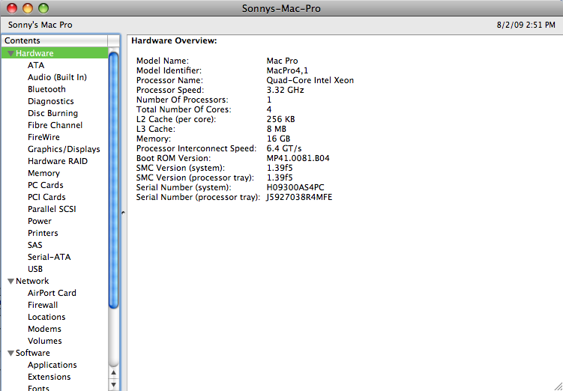563x391 pixels.
Task: Open Memory in the sidebar list
Action: click(43, 173)
